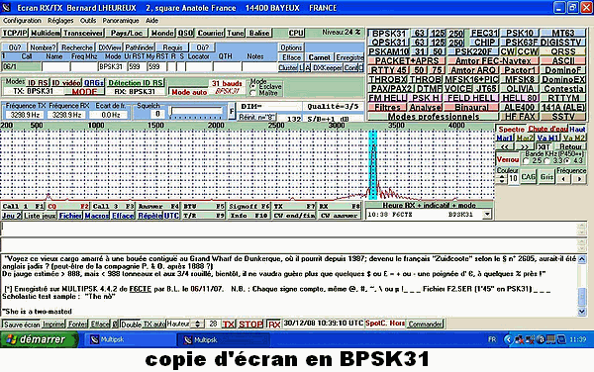Screen dimensions: 594x372
Task: Select the Esclave mode radio button
Action: [252, 87]
